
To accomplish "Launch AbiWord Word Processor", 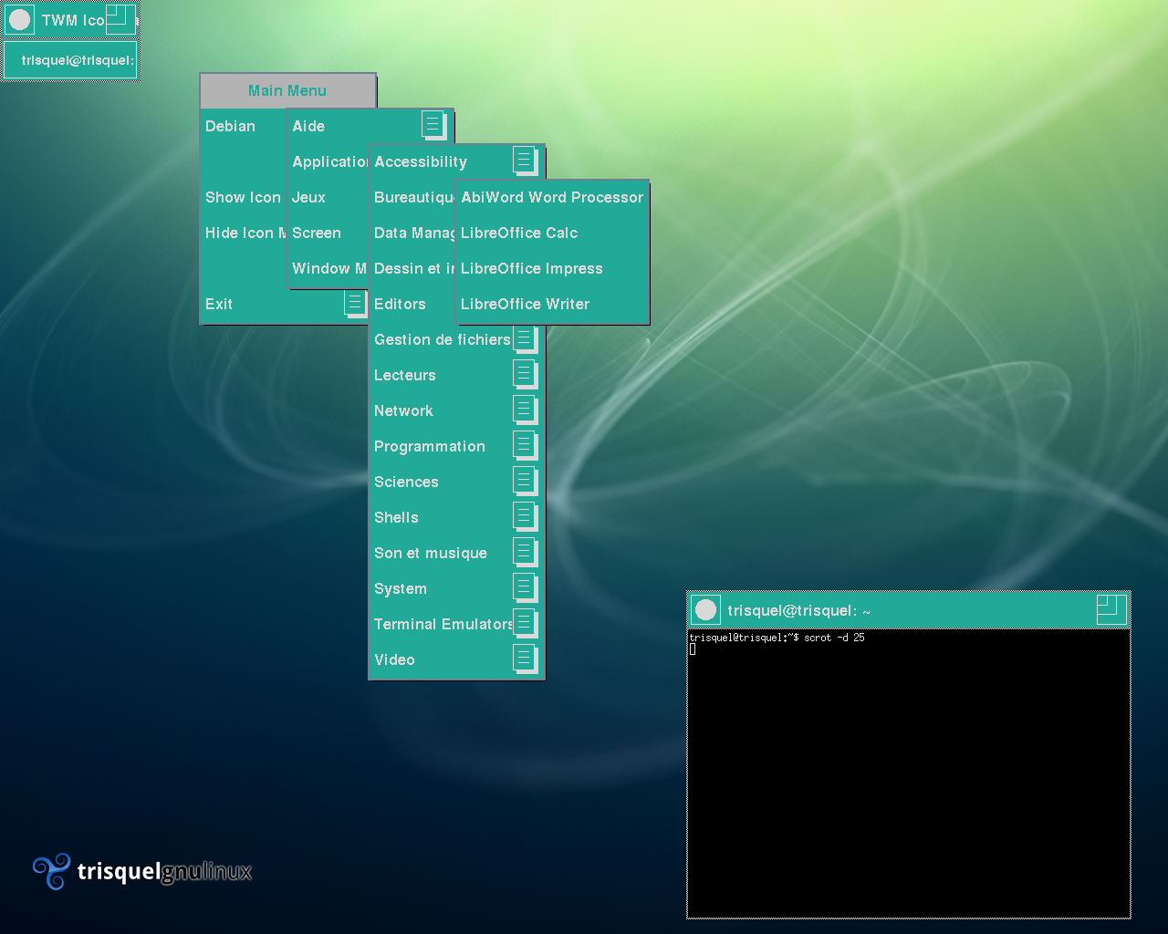I will 552,197.
